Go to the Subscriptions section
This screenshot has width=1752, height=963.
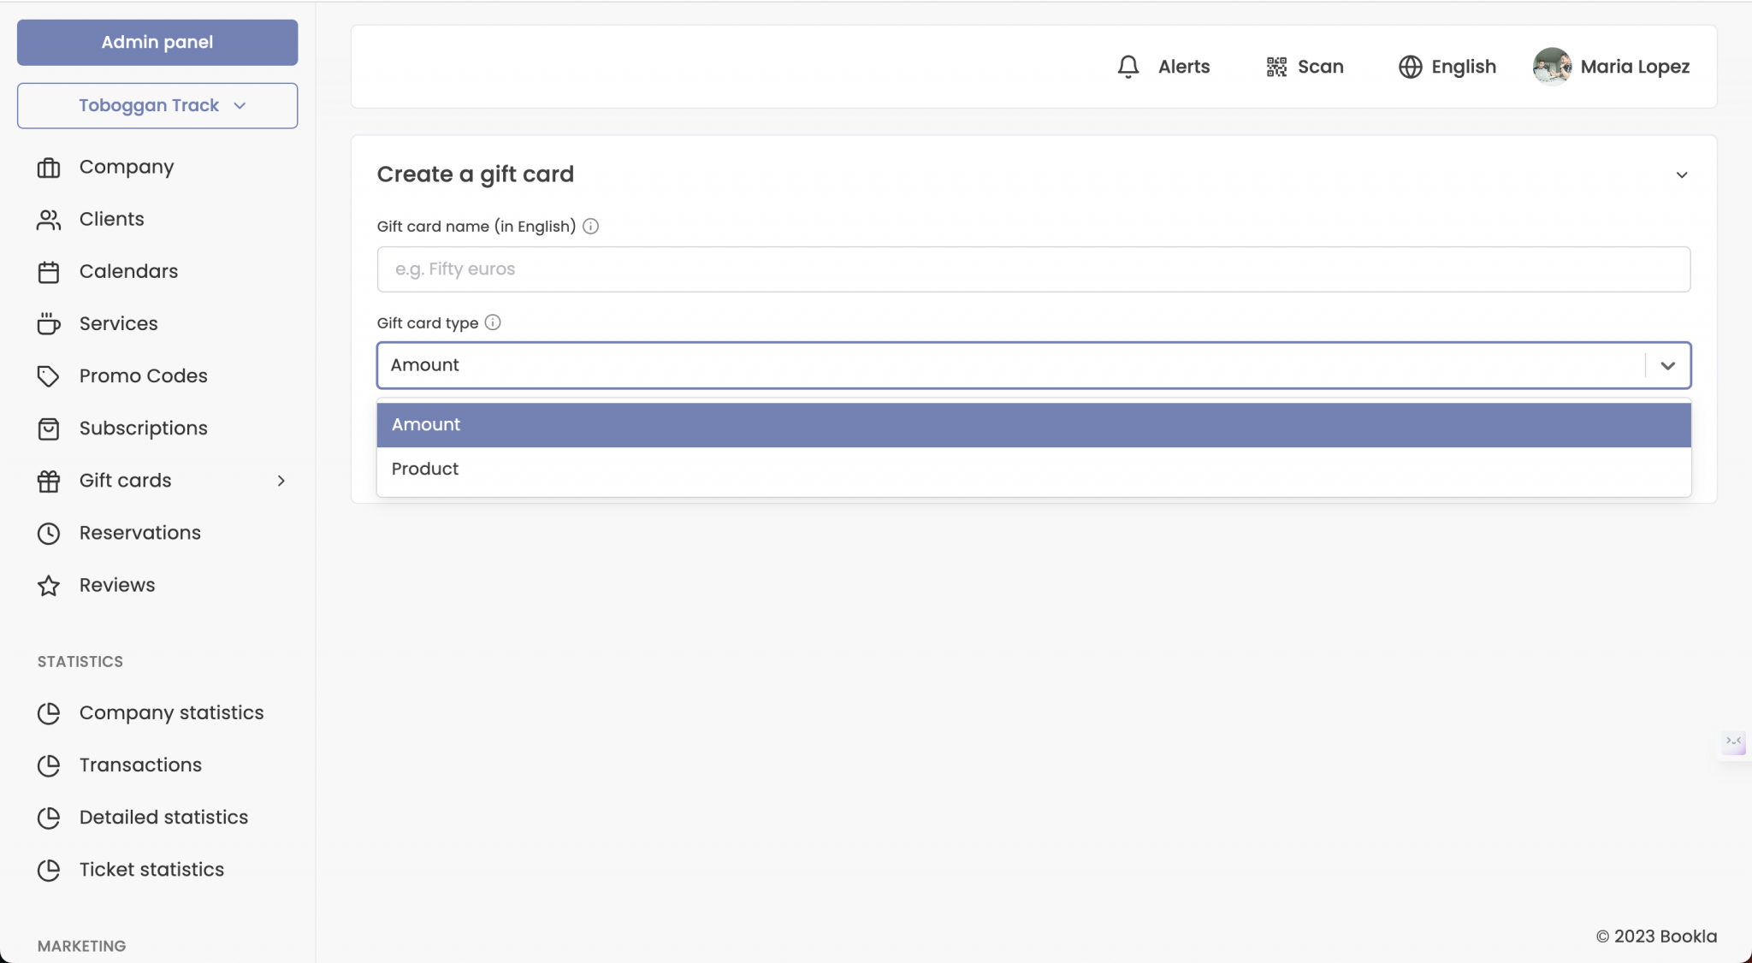(143, 428)
